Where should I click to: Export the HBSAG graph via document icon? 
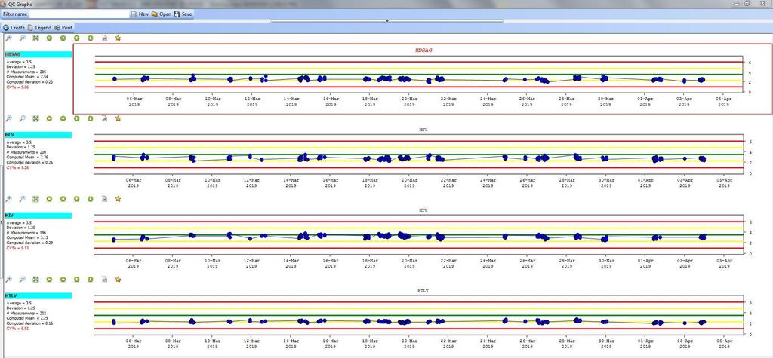pos(104,38)
